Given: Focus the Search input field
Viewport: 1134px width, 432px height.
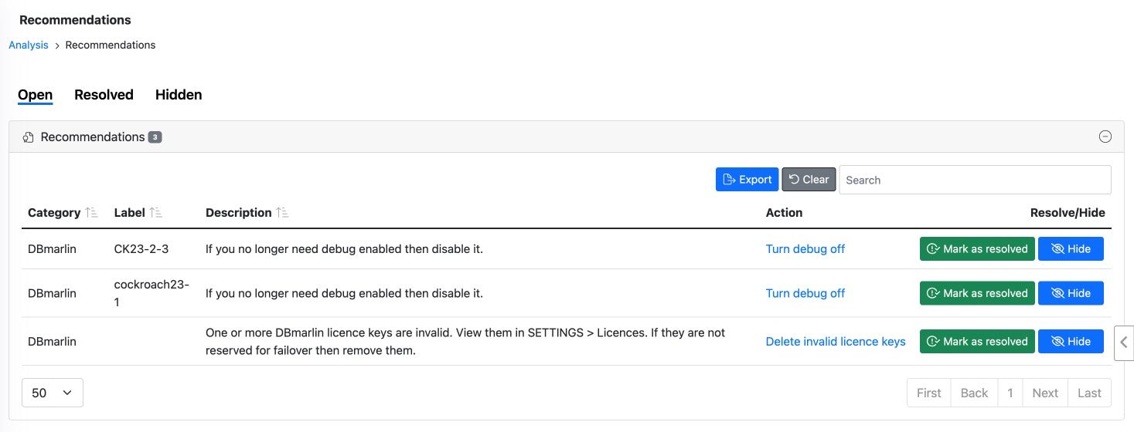Looking at the screenshot, I should point(975,180).
